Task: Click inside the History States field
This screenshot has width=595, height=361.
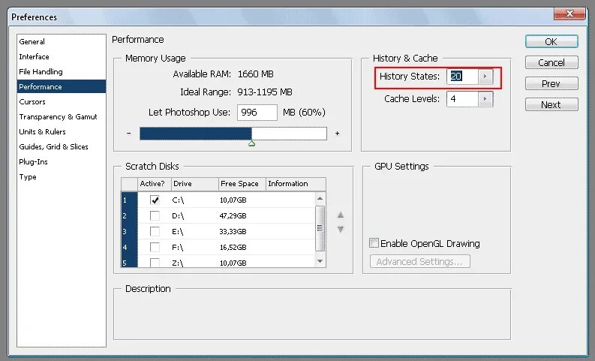Action: point(462,77)
